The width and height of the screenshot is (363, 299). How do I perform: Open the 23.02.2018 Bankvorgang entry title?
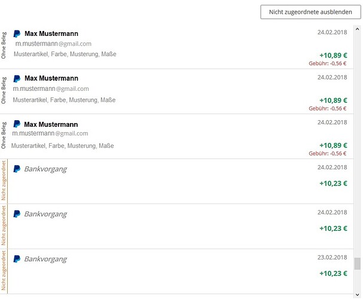click(45, 259)
